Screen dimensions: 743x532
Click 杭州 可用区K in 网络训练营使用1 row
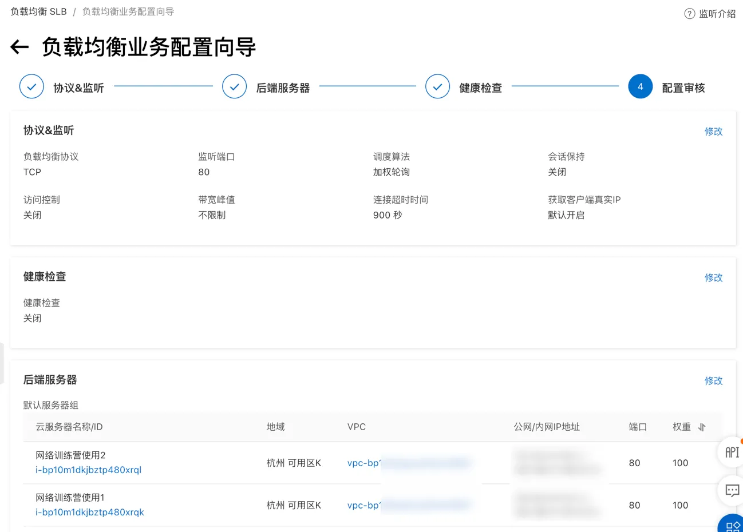click(x=294, y=505)
